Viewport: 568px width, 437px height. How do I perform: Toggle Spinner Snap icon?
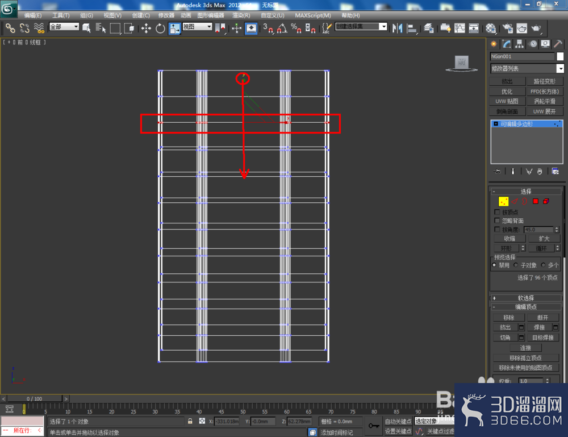click(310, 28)
